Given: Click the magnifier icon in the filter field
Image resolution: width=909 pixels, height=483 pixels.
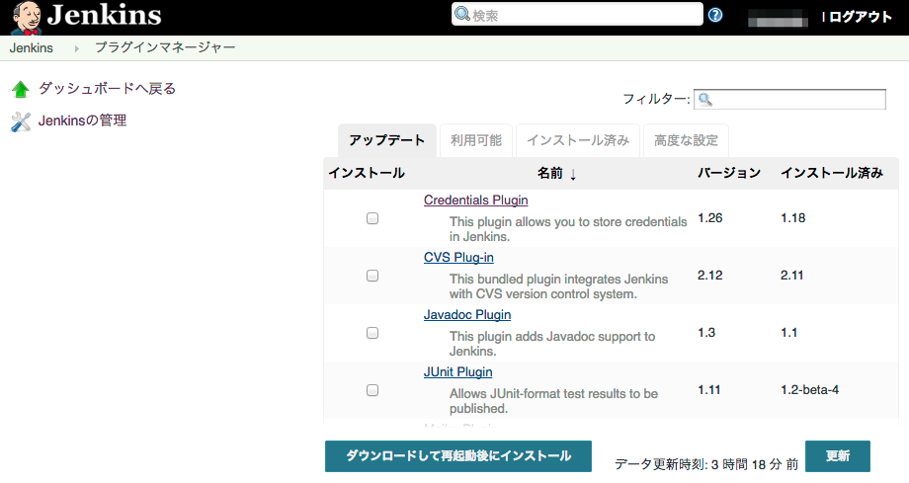Looking at the screenshot, I should pyautogui.click(x=704, y=100).
